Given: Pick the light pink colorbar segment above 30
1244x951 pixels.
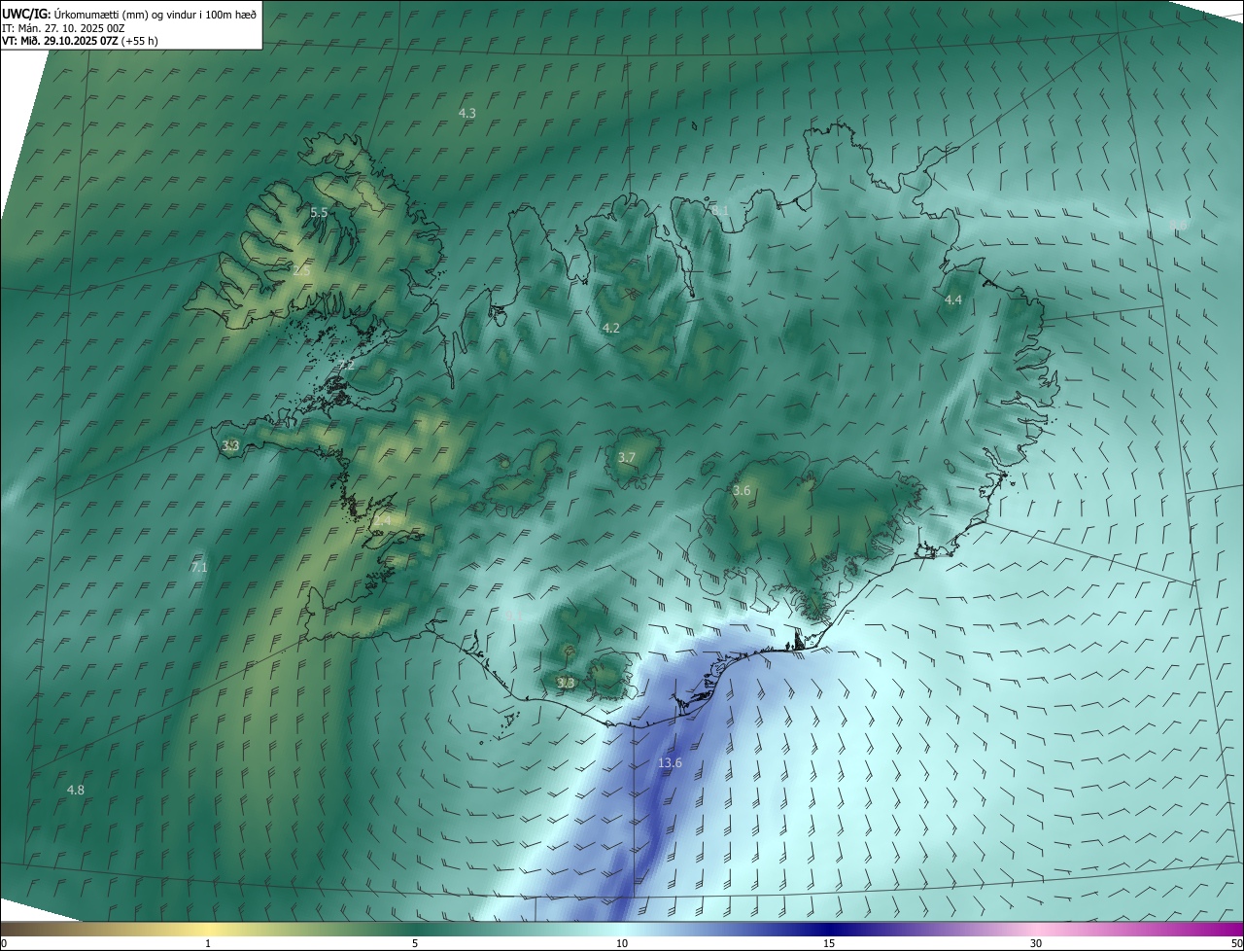Looking at the screenshot, I should coord(1036,929).
